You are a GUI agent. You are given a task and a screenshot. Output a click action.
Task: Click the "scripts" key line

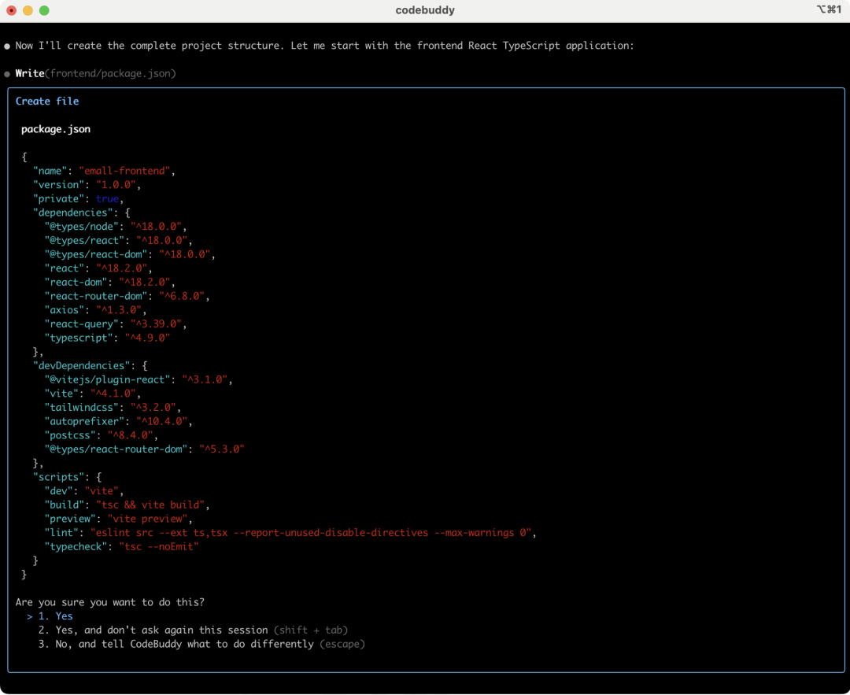(x=67, y=478)
